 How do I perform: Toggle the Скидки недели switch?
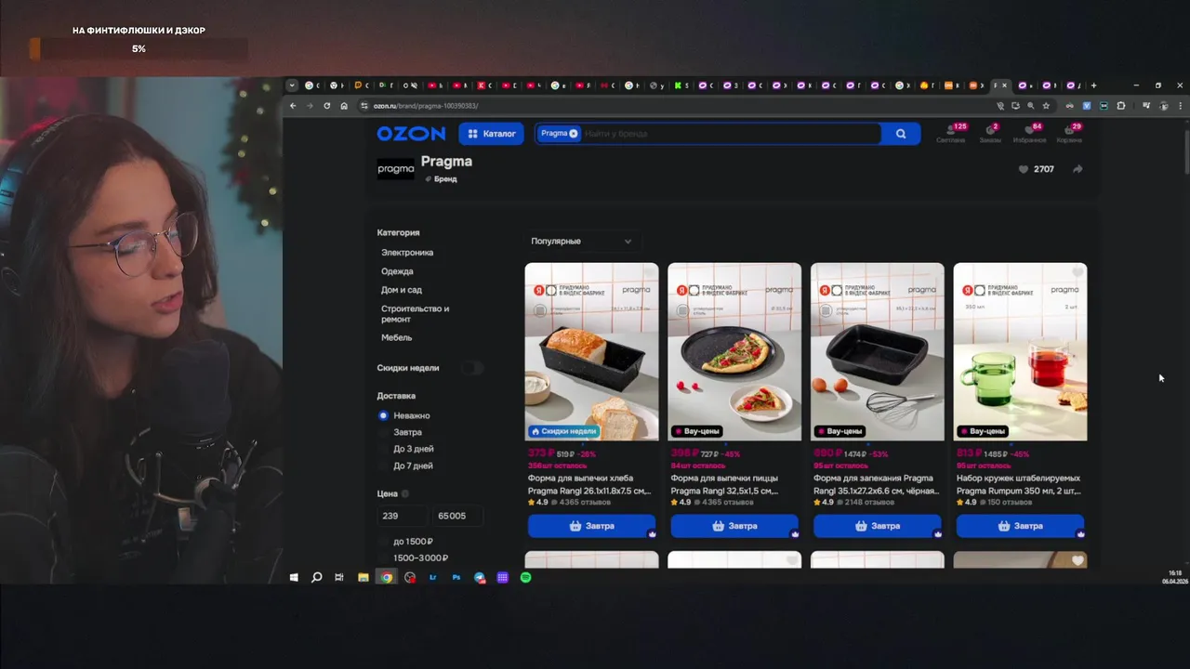point(472,368)
